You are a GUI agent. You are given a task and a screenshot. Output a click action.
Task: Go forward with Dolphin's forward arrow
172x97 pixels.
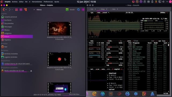click(10, 10)
